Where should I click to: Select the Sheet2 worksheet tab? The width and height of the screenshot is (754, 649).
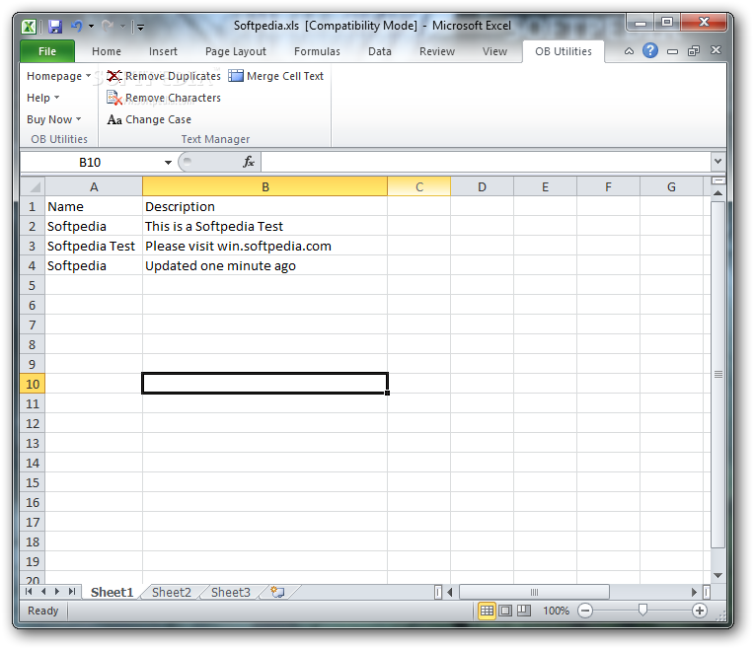(x=171, y=592)
